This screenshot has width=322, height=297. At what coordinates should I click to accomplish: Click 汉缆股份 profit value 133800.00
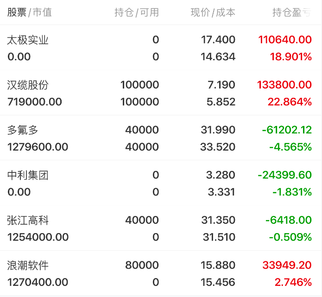click(284, 85)
